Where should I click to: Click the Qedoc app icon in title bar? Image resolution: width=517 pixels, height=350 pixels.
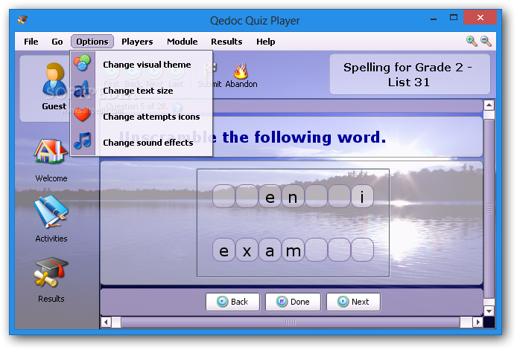(23, 20)
